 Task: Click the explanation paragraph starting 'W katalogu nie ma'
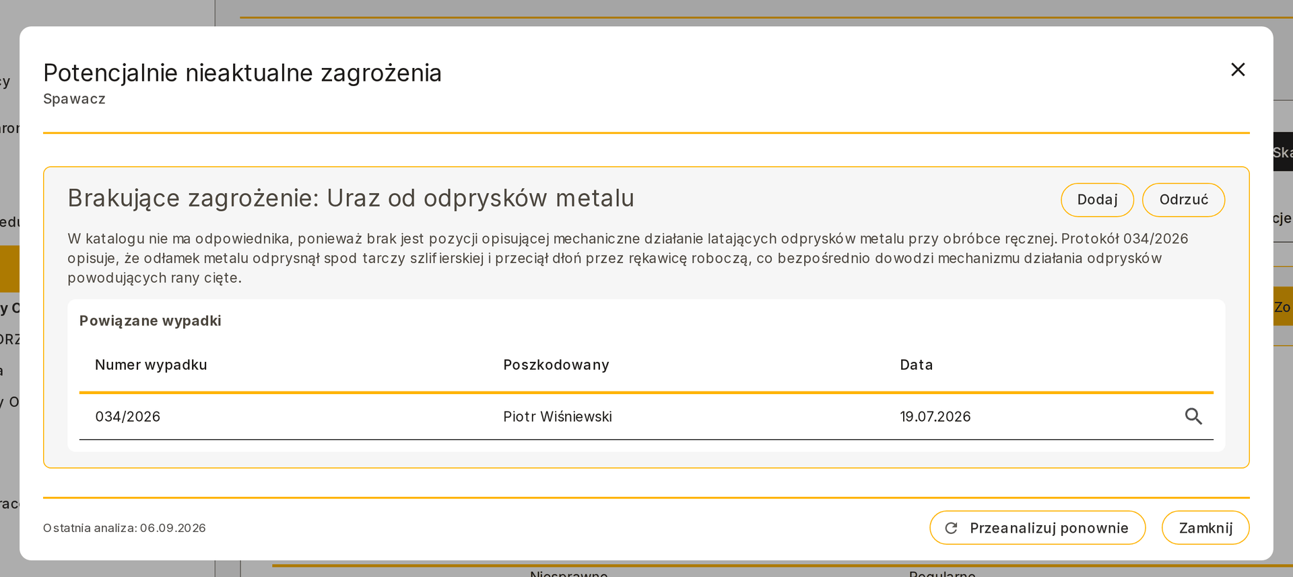(x=628, y=258)
